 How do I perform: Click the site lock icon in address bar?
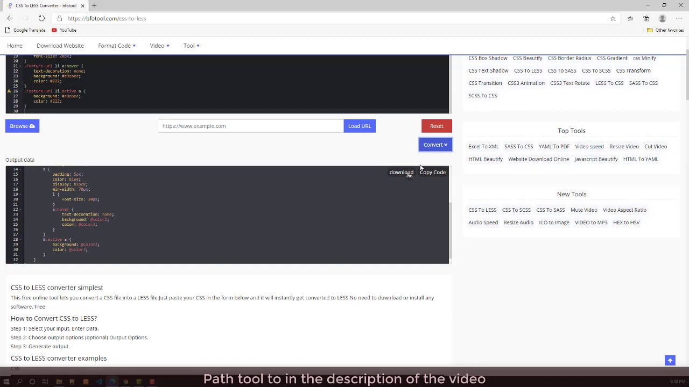click(60, 18)
